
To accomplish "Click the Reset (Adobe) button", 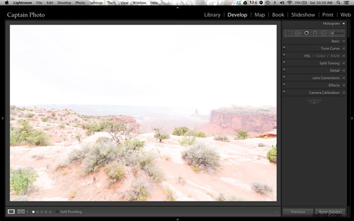I will coord(330,212).
